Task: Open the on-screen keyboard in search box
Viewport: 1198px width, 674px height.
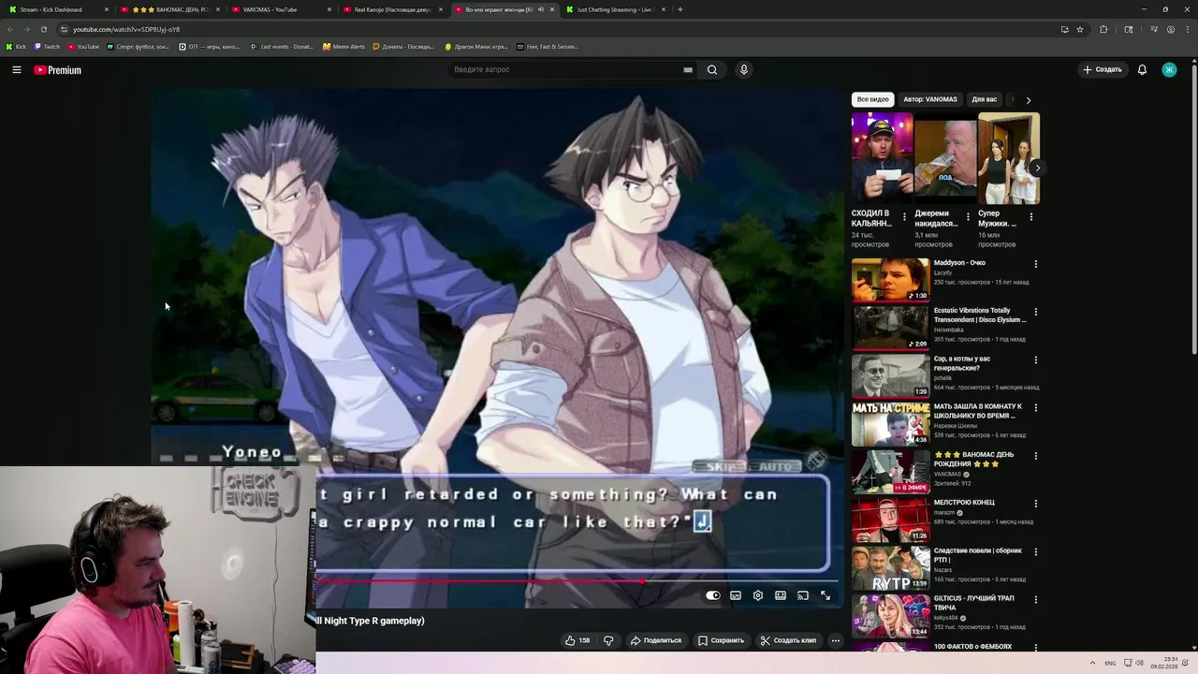Action: click(688, 70)
